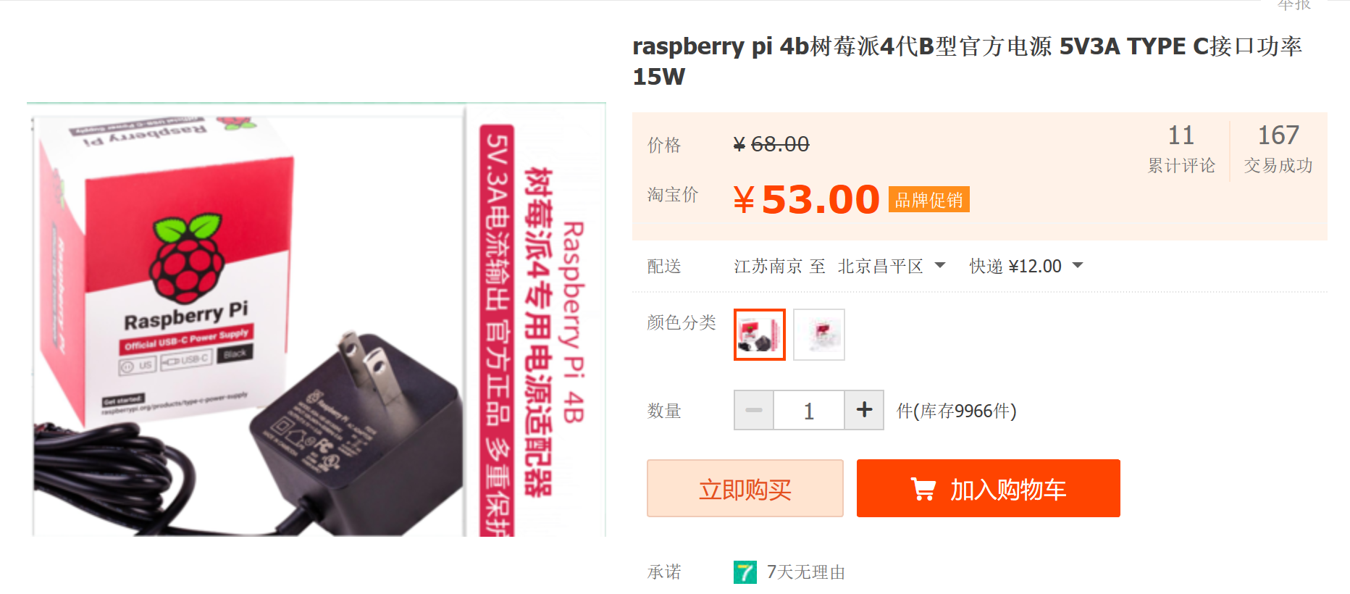Click the green 7-day return guarantee icon
This screenshot has width=1350, height=594.
tap(745, 572)
